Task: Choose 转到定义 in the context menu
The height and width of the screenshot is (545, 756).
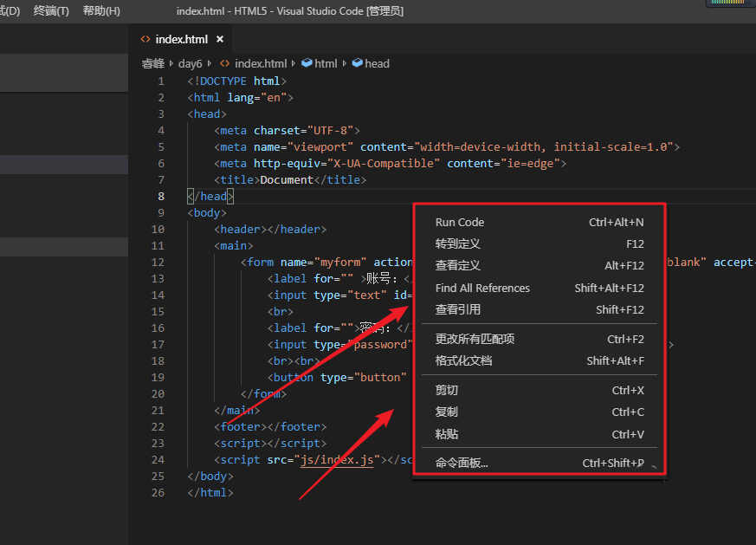Action: tap(458, 244)
